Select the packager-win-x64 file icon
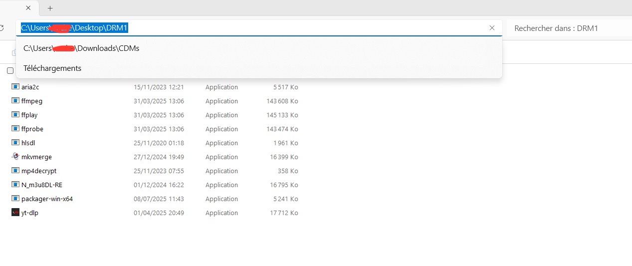632x266 pixels. 15,199
